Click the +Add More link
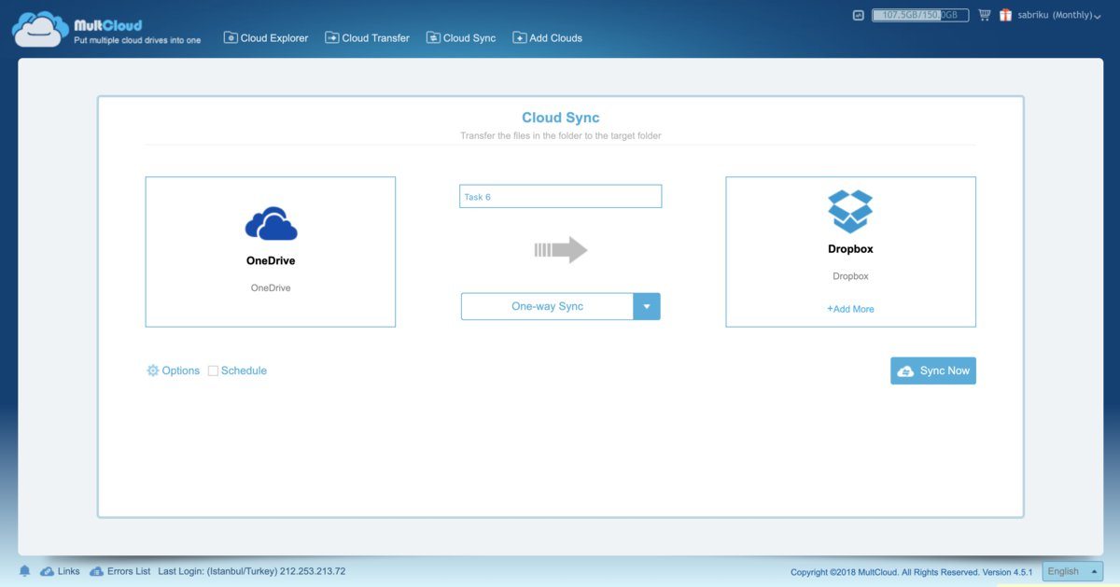Image resolution: width=1120 pixels, height=587 pixels. point(850,309)
